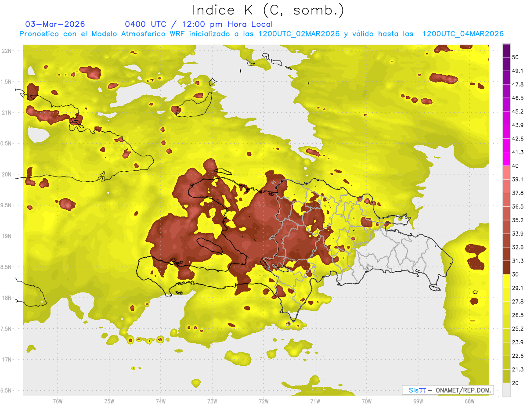
Task: Click the '31.3' colorbar label
Action: coord(518,261)
